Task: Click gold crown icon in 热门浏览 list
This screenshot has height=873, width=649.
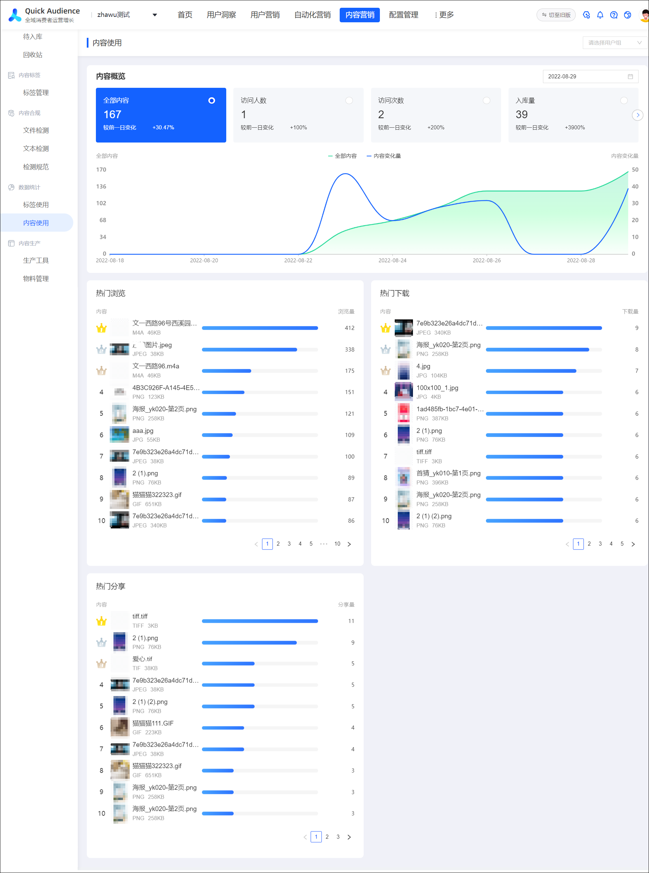Action: (101, 328)
